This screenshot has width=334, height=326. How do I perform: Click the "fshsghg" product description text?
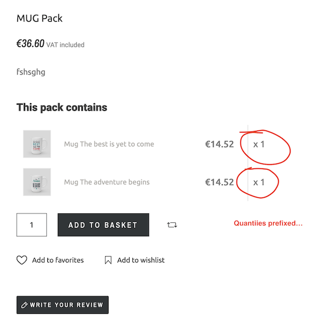click(31, 72)
